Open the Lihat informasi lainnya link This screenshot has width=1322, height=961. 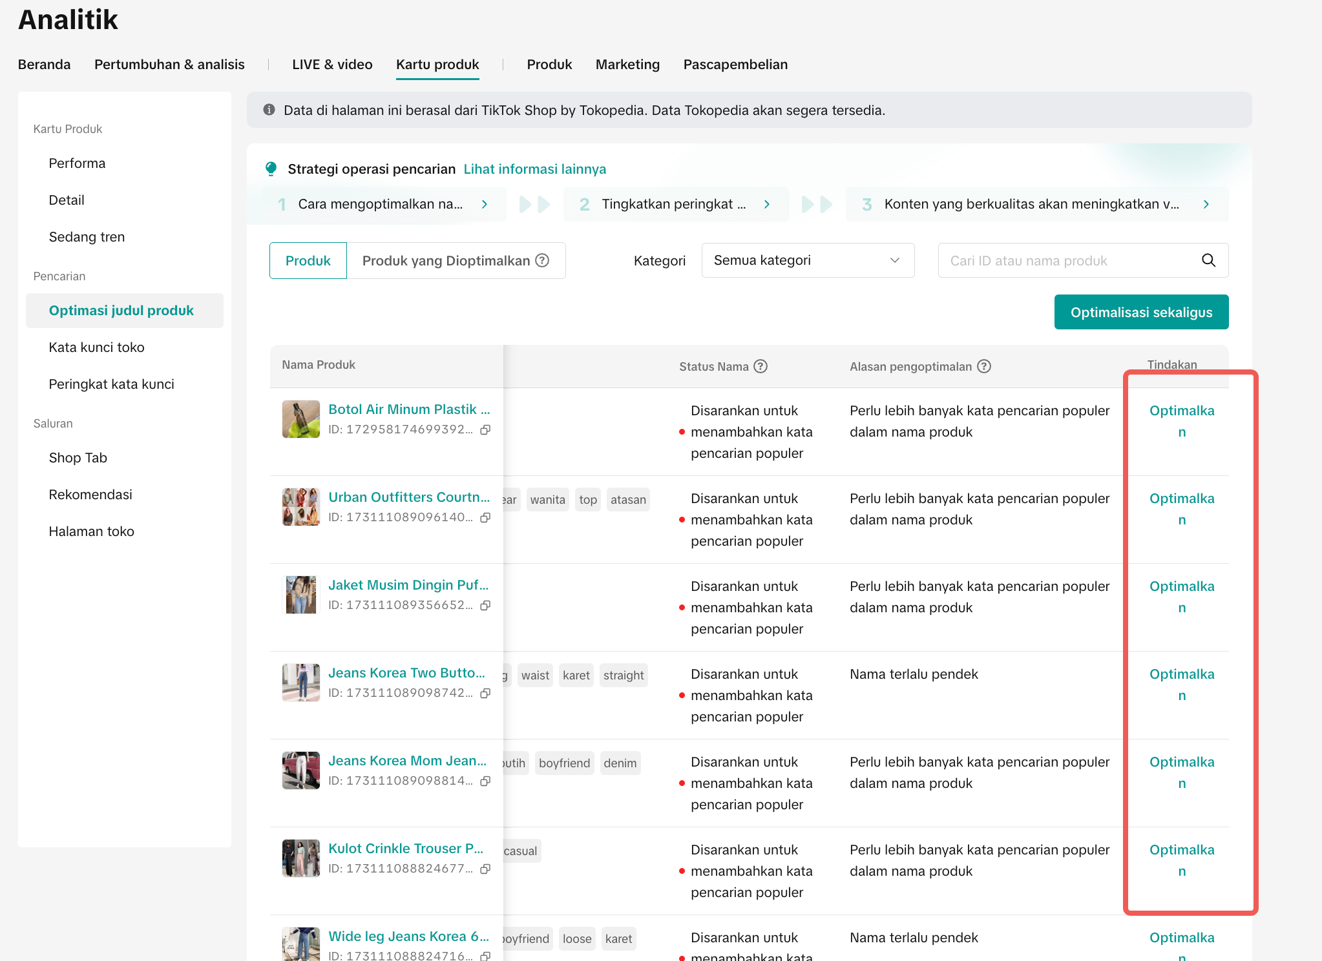point(534,169)
